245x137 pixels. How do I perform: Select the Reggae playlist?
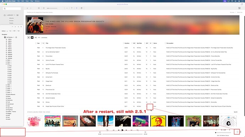(x=9, y=114)
